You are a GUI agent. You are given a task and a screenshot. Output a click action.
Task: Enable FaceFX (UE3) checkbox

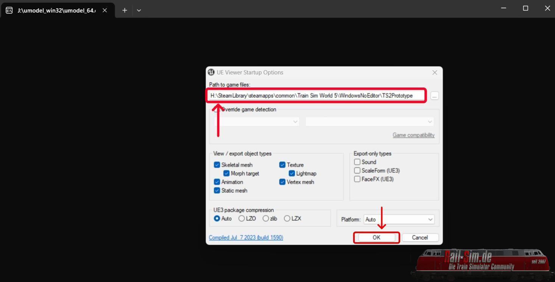point(357,179)
